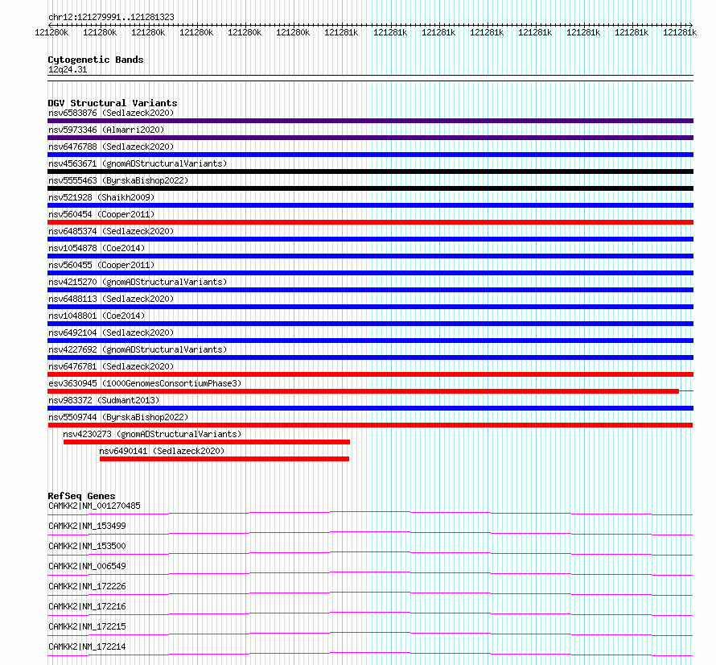
Task: Click the blue bar under nsv1054878
Action: 370,256
